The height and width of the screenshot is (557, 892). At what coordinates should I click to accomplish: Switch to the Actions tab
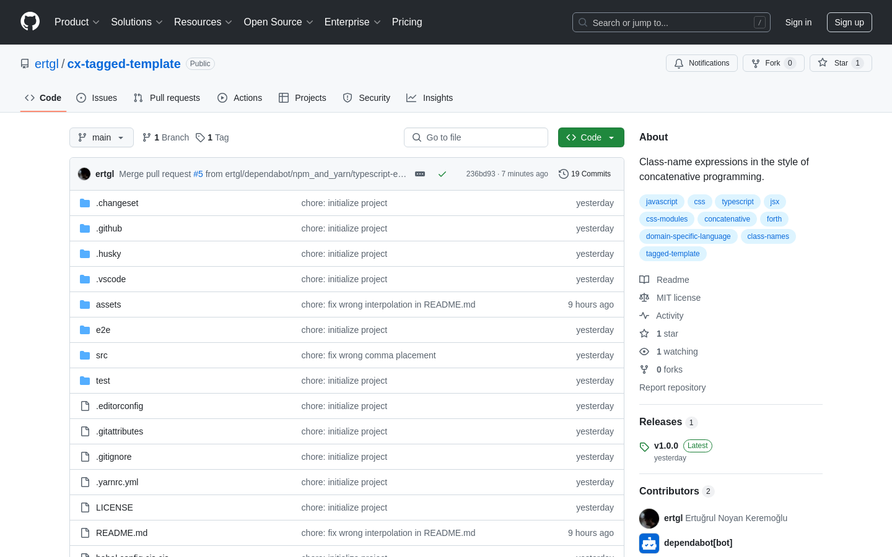click(x=240, y=98)
